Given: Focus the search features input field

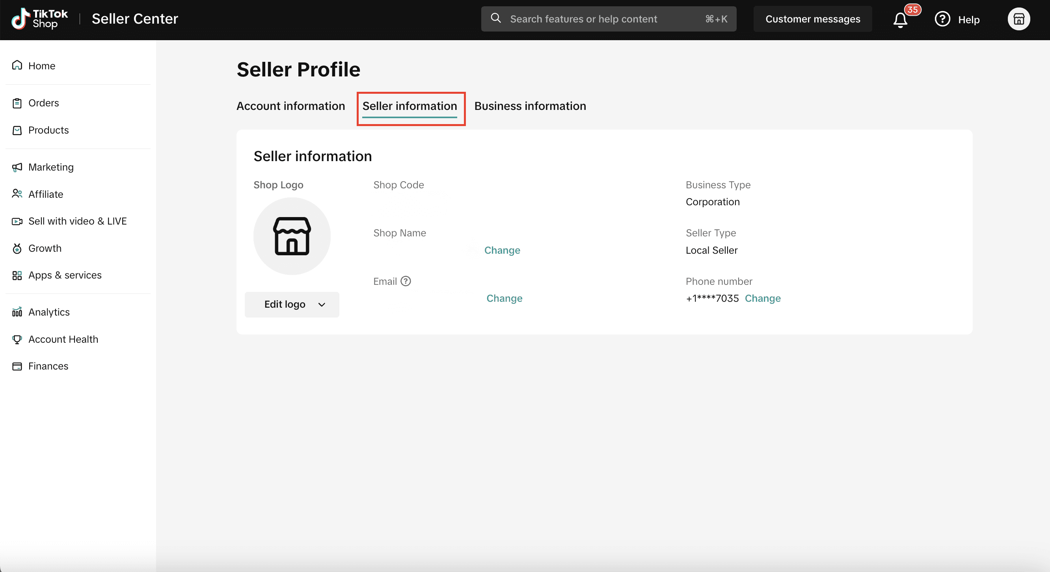Looking at the screenshot, I should [603, 19].
